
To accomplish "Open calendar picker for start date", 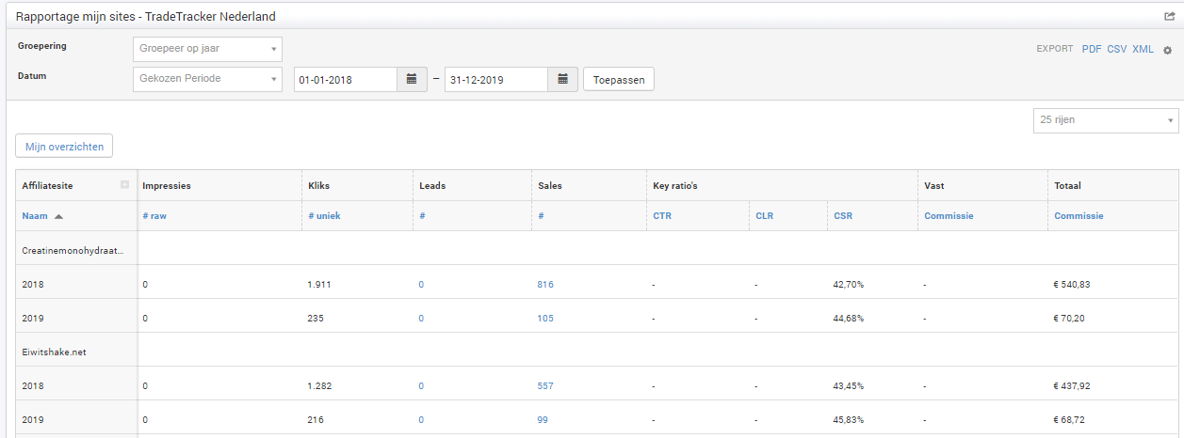I will click(412, 79).
